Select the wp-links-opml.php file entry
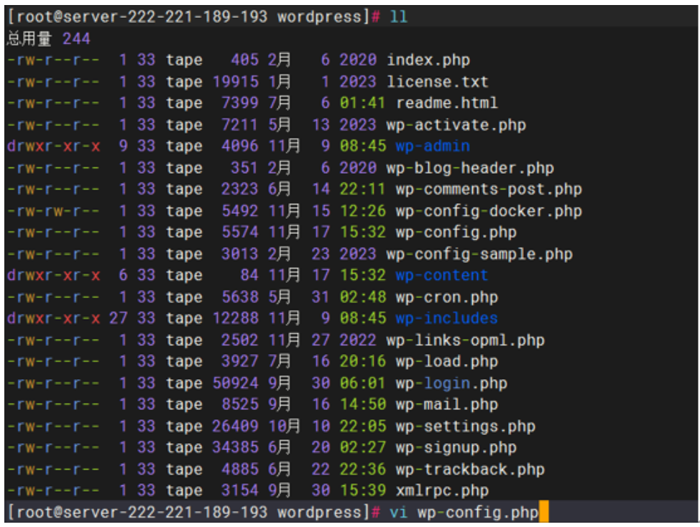 [x=465, y=340]
